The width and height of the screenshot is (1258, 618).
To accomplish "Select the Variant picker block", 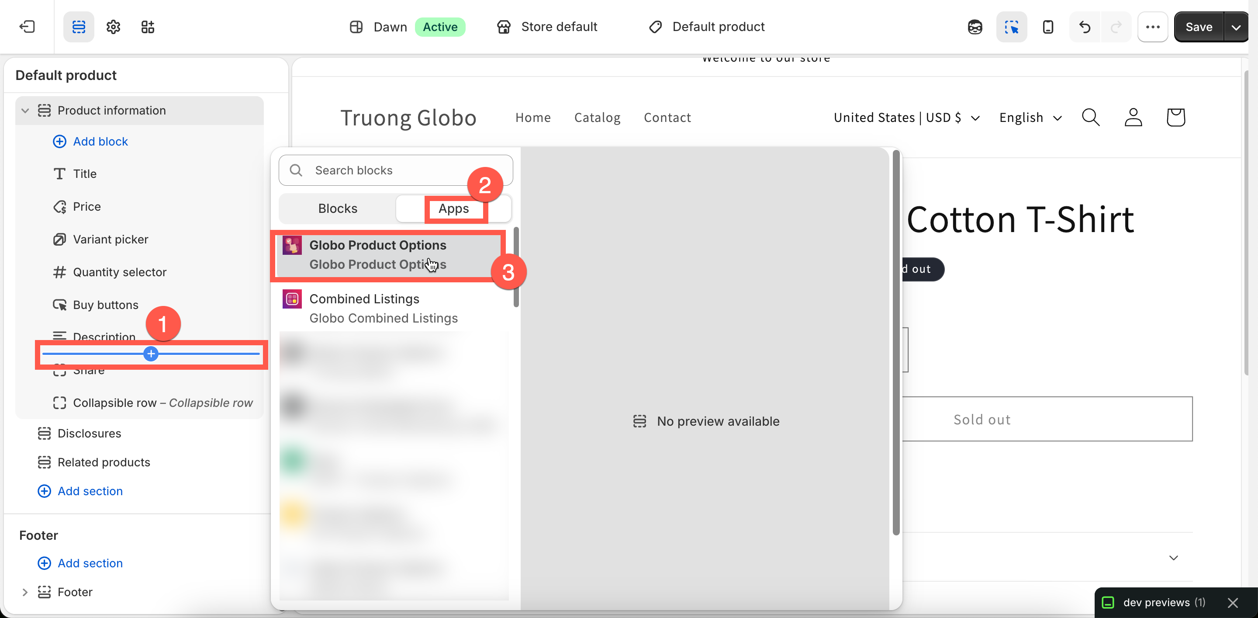I will [x=100, y=240].
